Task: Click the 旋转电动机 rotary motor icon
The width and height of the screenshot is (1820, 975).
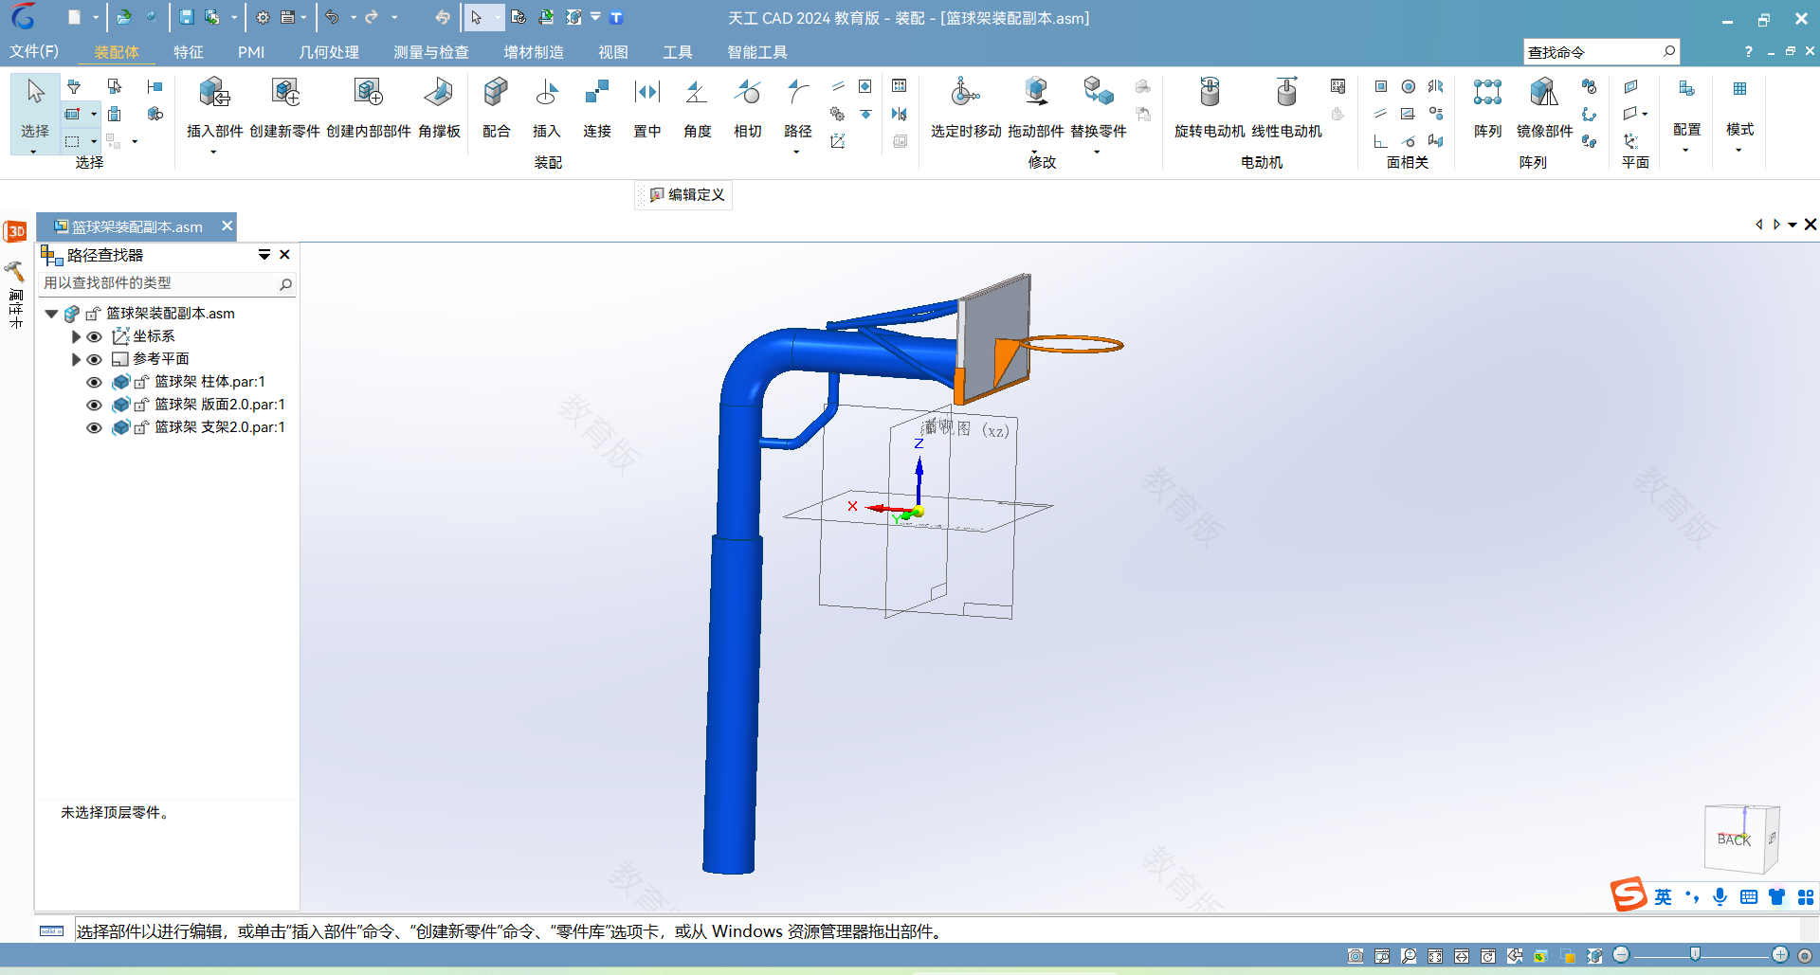Action: point(1210,93)
